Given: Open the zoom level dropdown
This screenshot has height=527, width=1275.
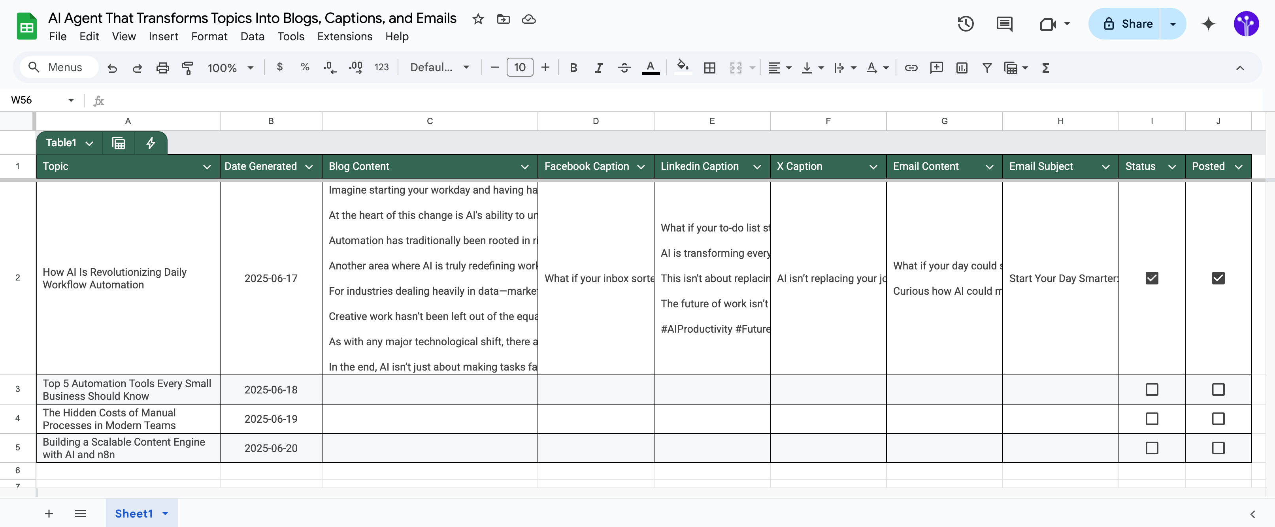Looking at the screenshot, I should click(251, 68).
